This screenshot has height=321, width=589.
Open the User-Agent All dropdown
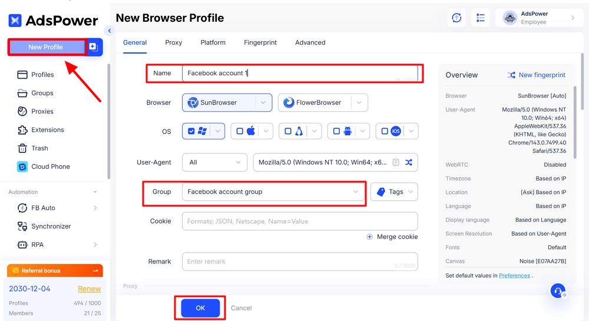(215, 162)
